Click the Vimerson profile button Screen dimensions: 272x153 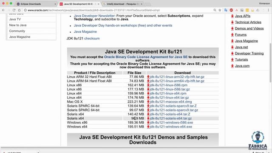pos(264,3)
